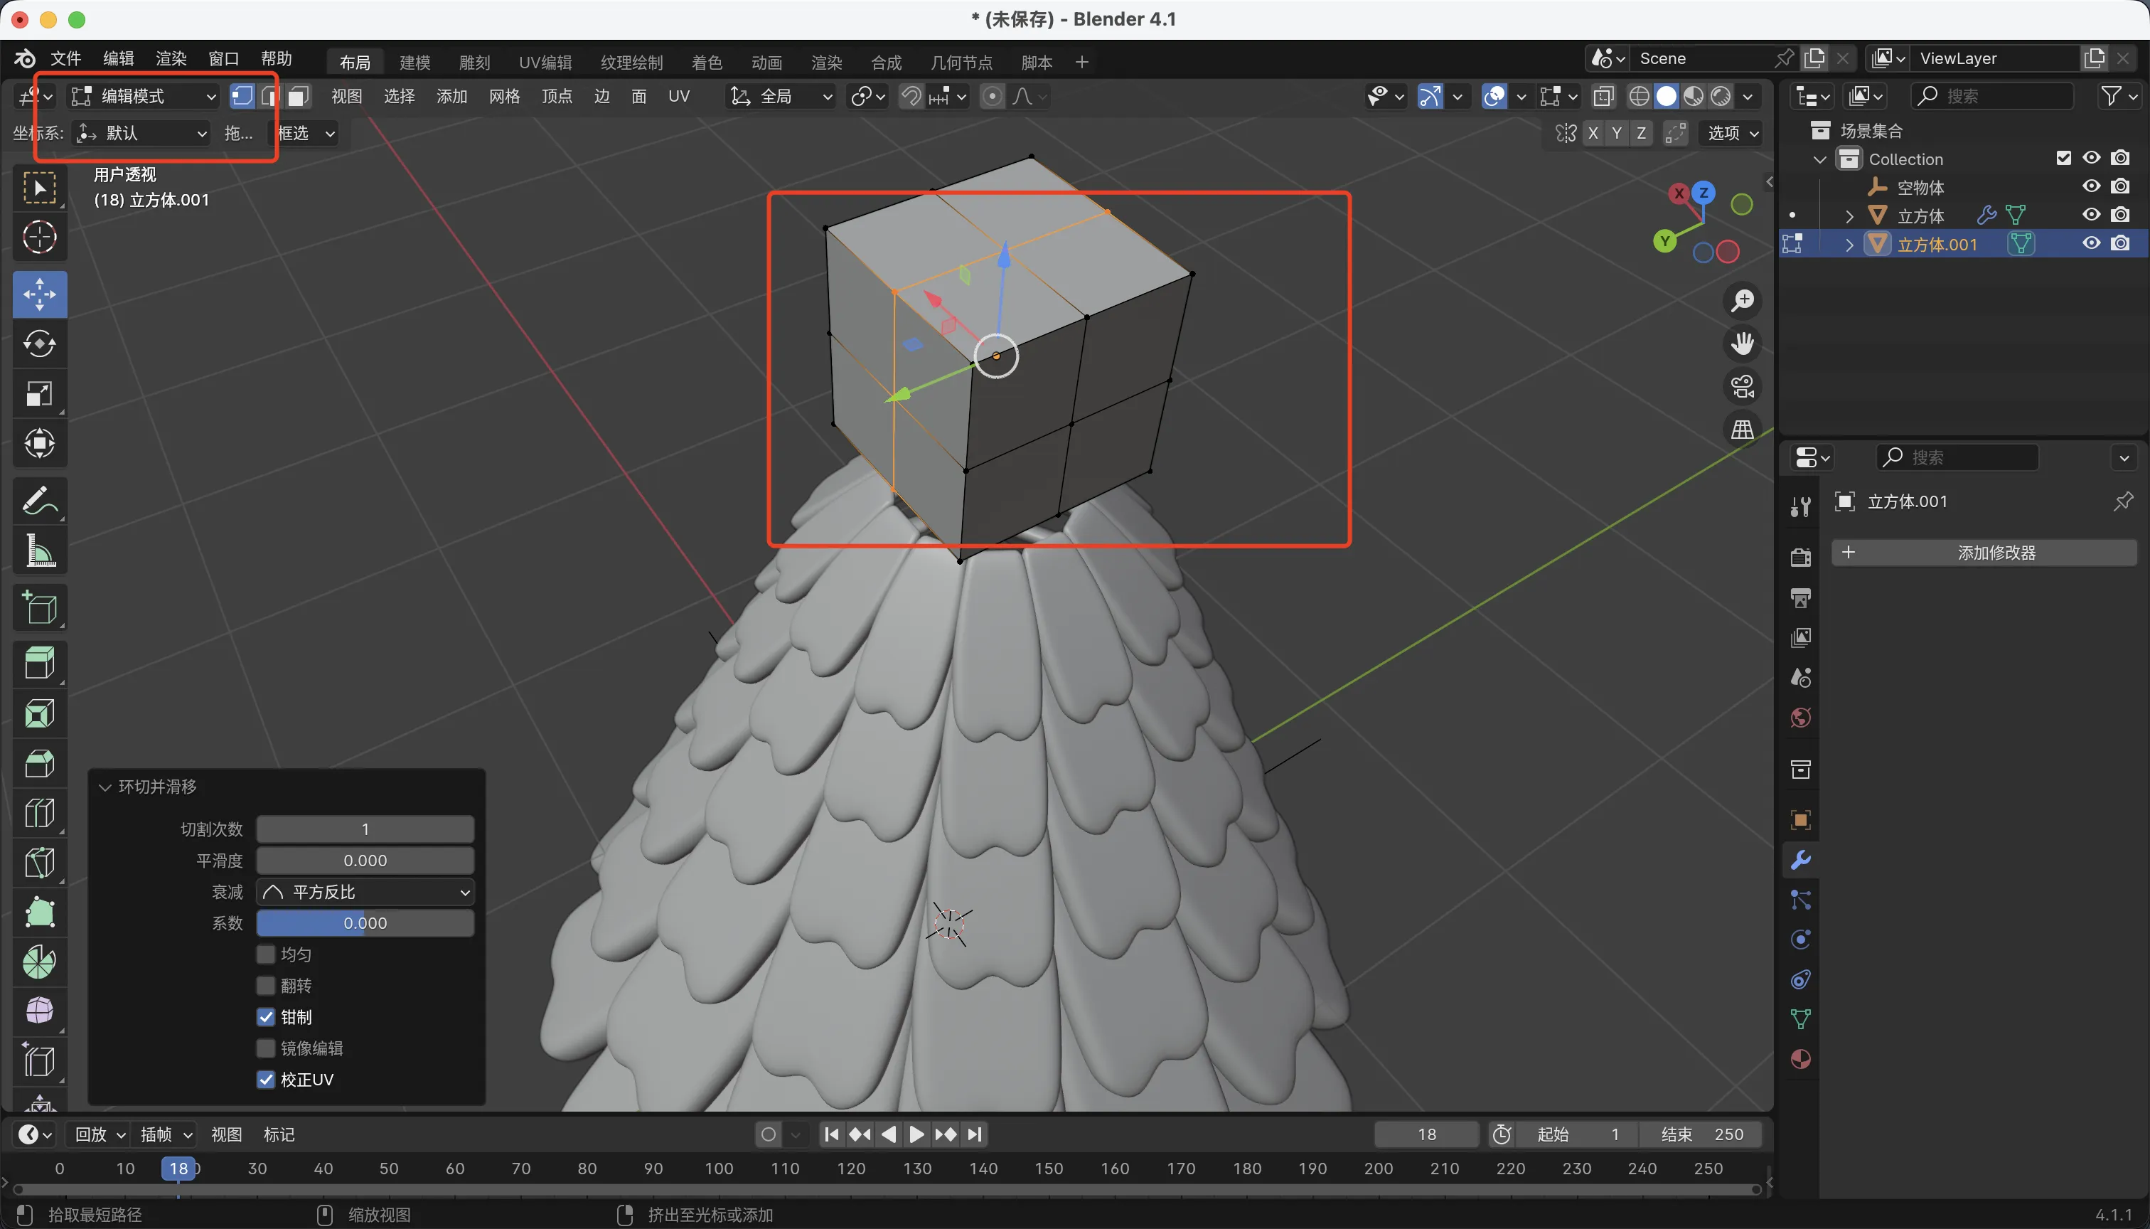
Task: Select the Measure ruler tool
Action: tap(40, 550)
